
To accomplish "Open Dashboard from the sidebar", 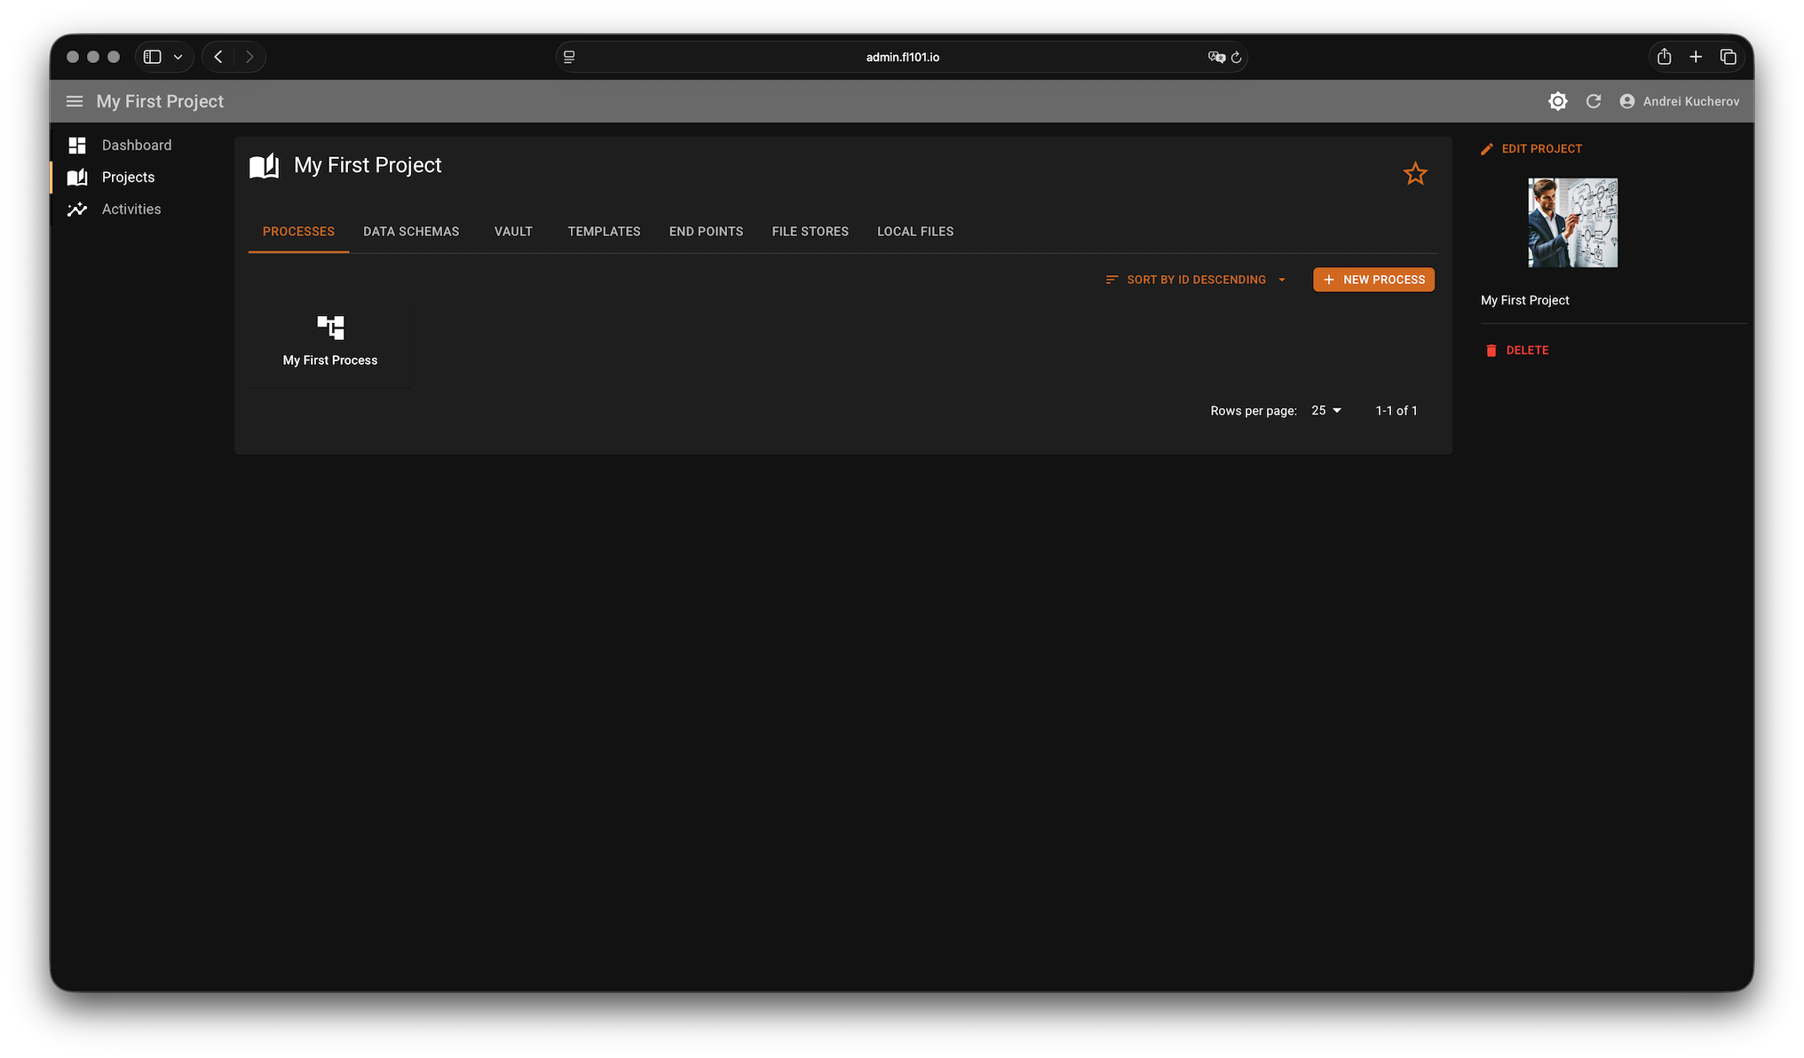I will (x=136, y=145).
